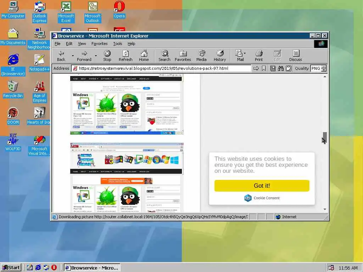Image resolution: width=363 pixels, height=272 pixels.
Task: Select Age of Empires desktop icon
Action: [40, 92]
